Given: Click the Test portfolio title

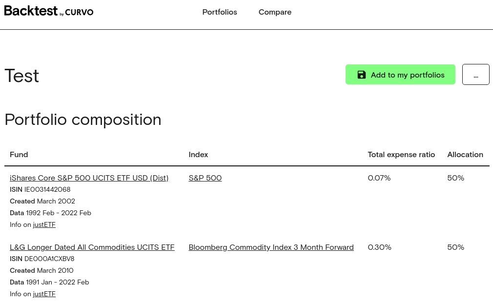Looking at the screenshot, I should (22, 76).
